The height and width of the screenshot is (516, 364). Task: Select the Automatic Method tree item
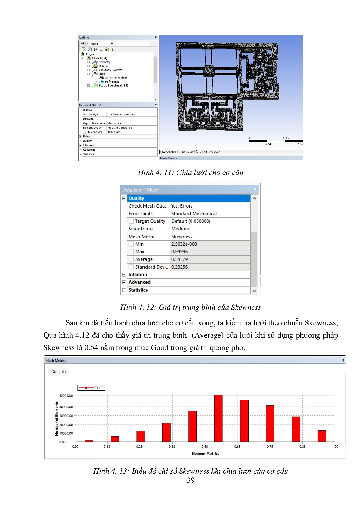(x=116, y=78)
